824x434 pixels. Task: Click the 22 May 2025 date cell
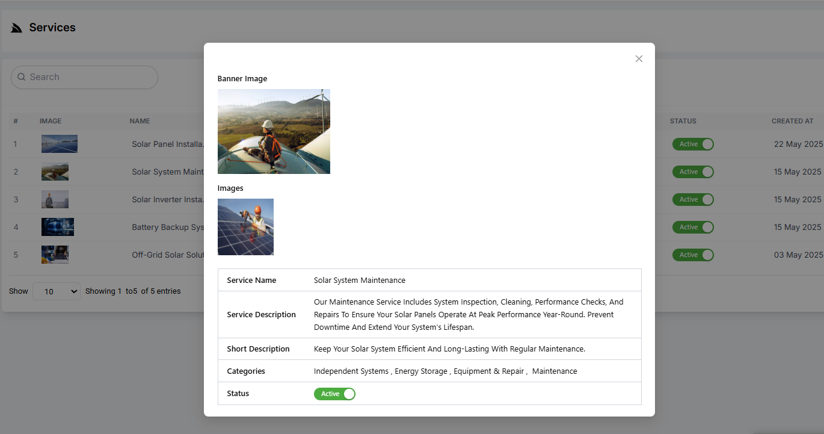[798, 144]
